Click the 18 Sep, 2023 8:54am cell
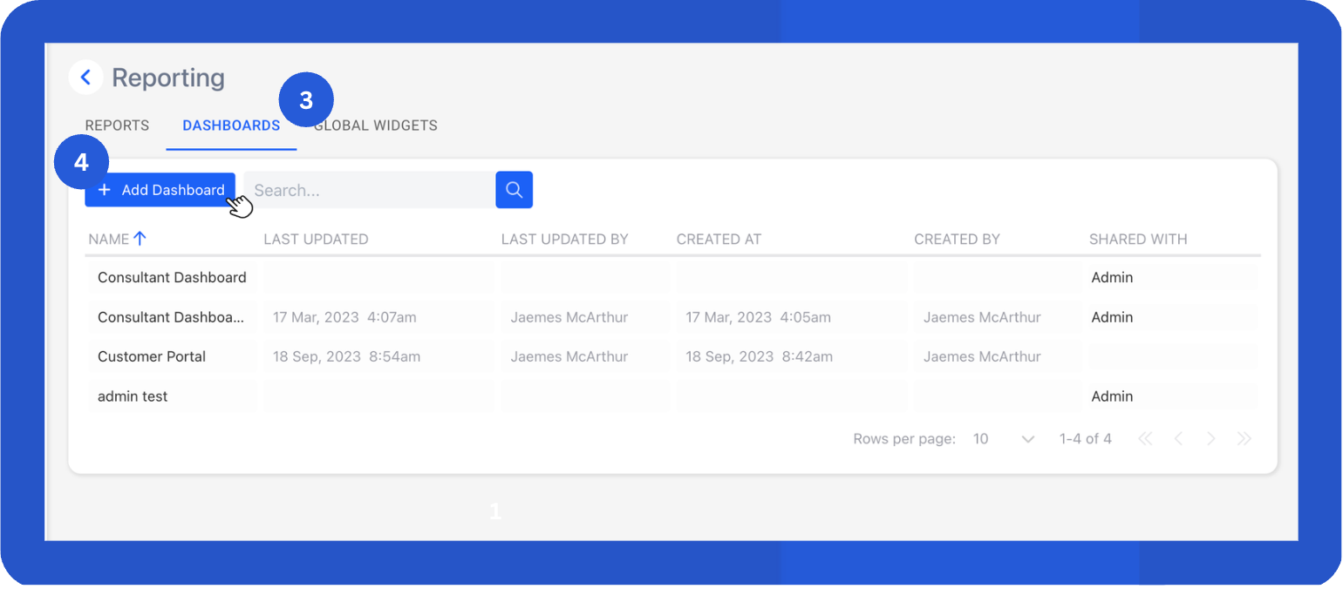This screenshot has height=589, width=1343. pos(346,356)
